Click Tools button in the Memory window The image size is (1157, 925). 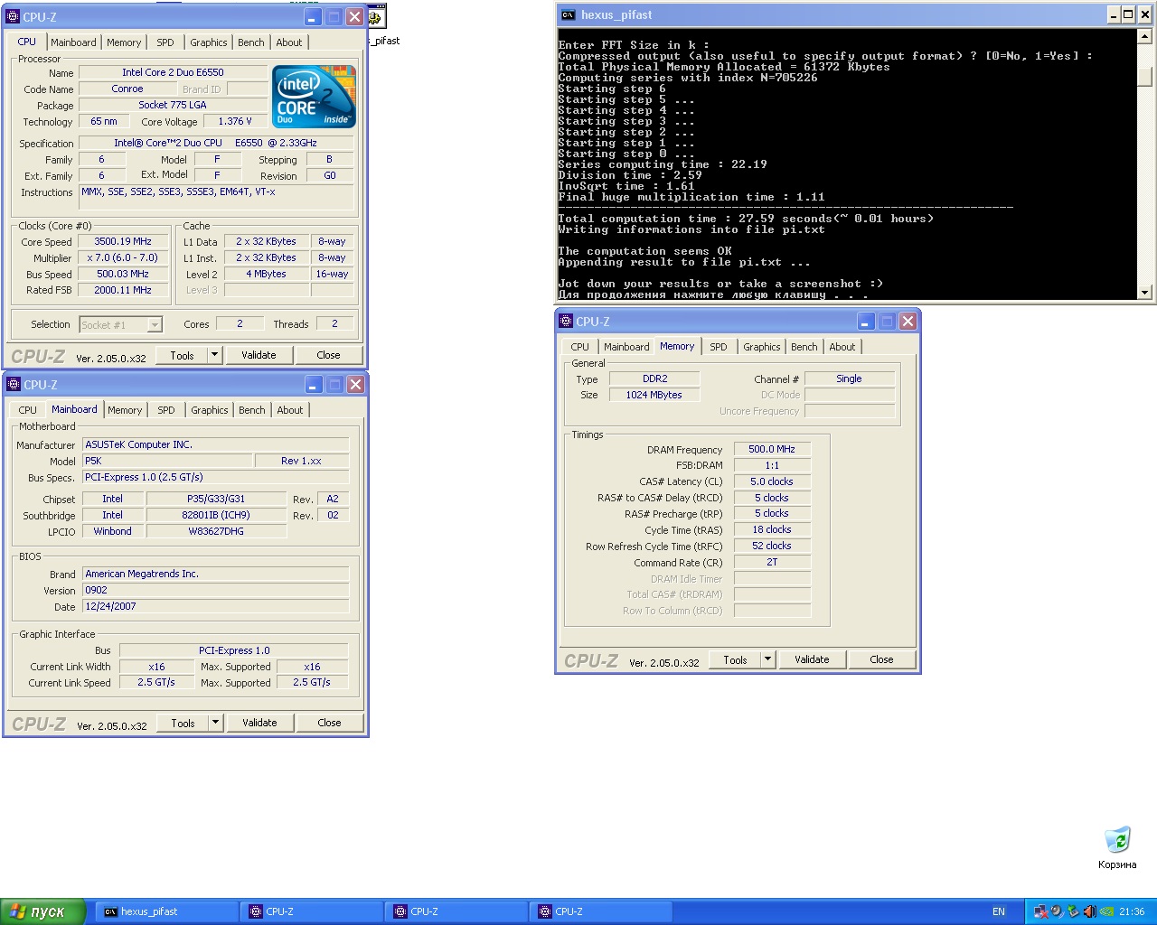point(736,659)
